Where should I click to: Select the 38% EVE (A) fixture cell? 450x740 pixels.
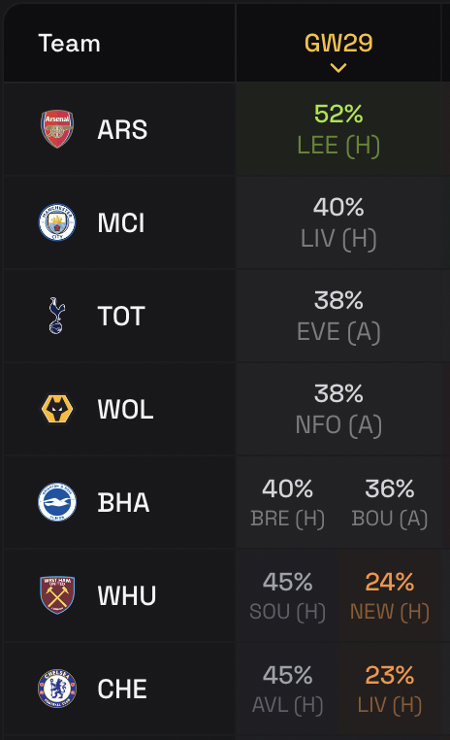338,316
